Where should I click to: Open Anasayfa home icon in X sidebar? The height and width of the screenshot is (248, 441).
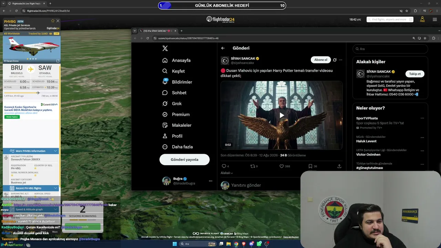click(x=165, y=60)
